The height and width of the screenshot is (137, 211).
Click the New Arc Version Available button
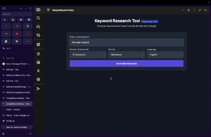pos(17,127)
